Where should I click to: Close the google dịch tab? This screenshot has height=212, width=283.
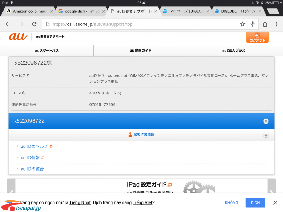point(104,11)
